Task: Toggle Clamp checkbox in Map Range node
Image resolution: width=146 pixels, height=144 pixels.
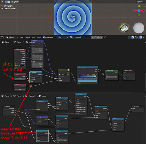Action: point(77,103)
